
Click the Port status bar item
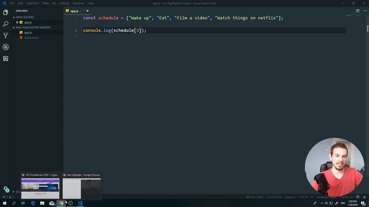(x=254, y=197)
